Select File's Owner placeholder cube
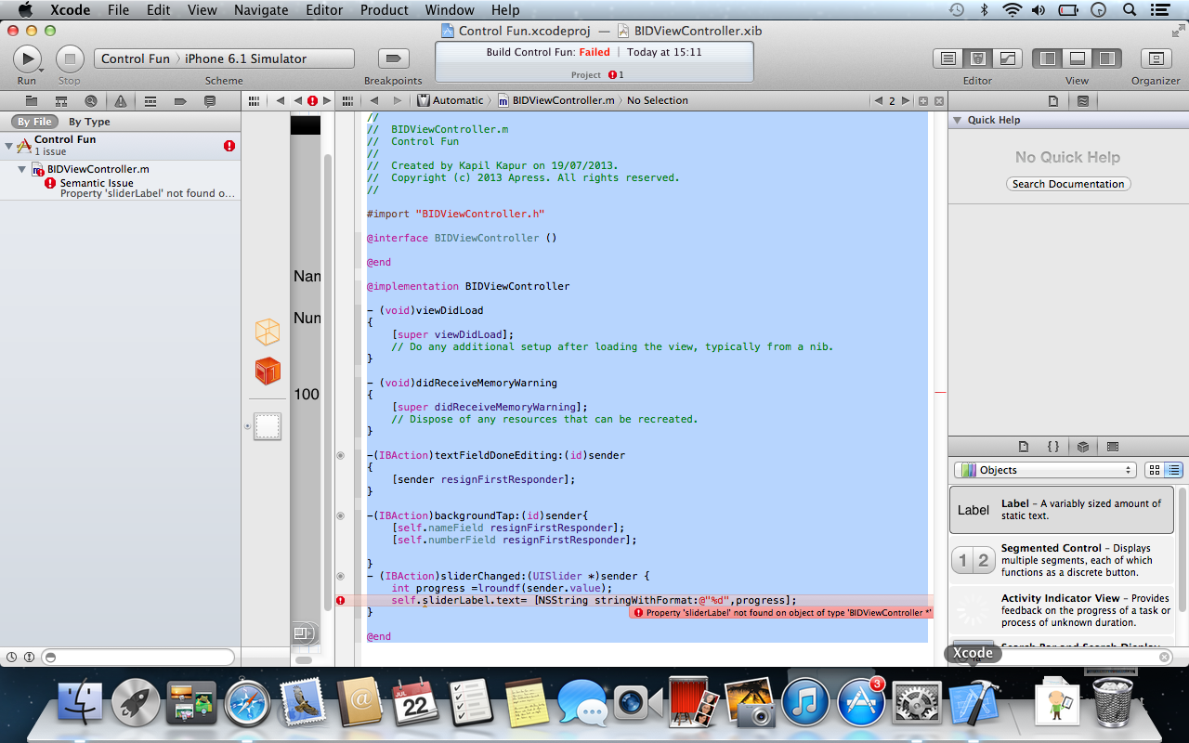 (x=268, y=332)
